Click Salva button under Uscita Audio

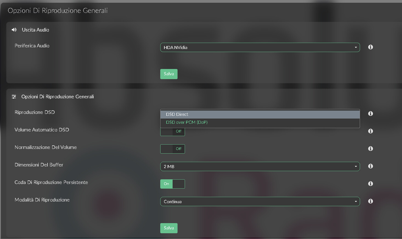[169, 74]
